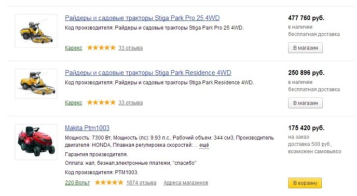Screen dimensions: 357x196
Task: Open the '1874 отзыва' reviews link
Action: coord(141,183)
